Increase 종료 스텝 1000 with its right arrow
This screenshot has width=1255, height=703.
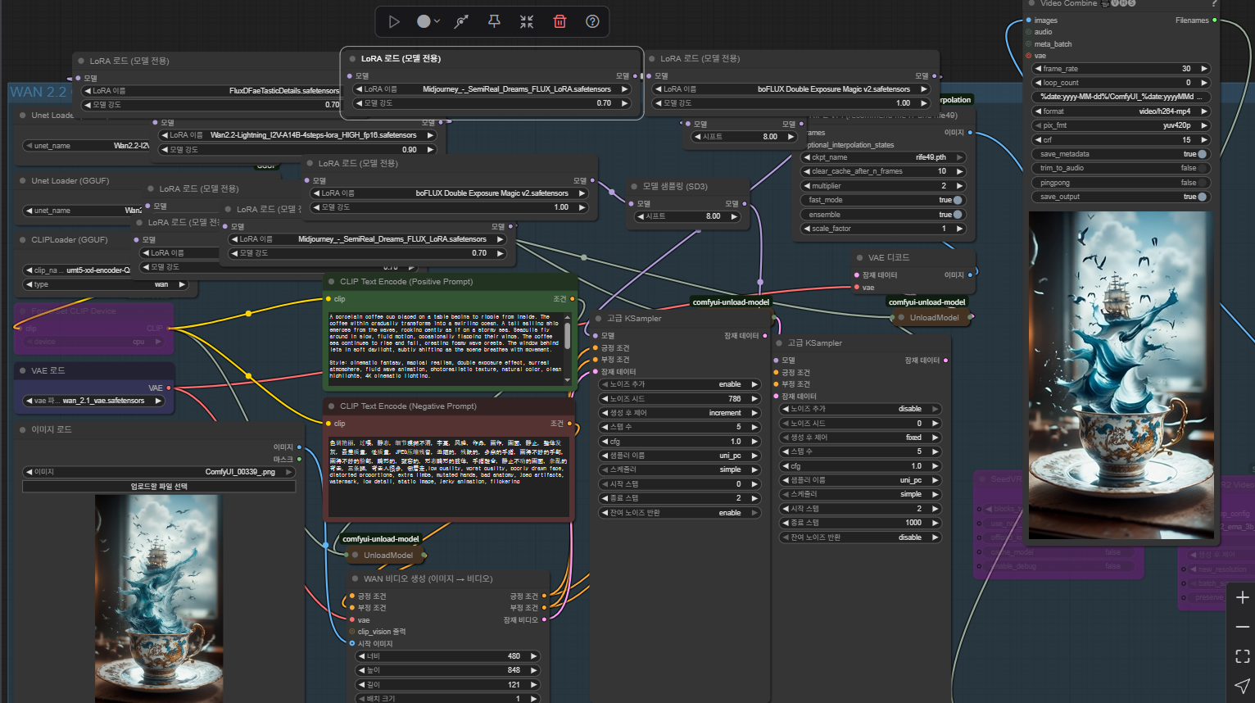click(935, 523)
